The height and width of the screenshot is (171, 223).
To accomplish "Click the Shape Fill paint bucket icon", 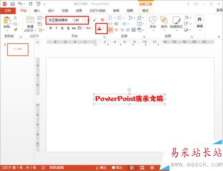I will pos(186,18).
